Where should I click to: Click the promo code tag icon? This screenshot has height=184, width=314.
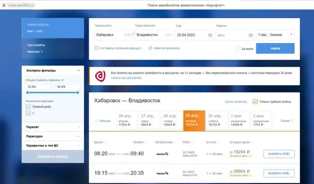click(150, 48)
